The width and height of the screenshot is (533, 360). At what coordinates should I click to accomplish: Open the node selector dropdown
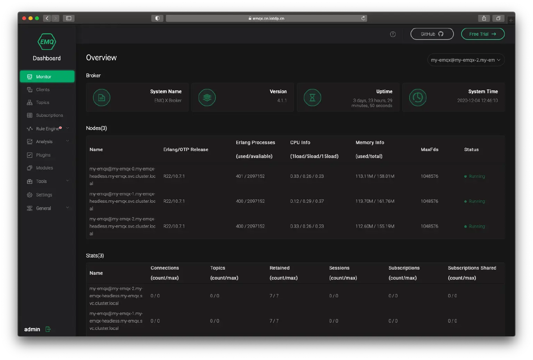click(466, 60)
